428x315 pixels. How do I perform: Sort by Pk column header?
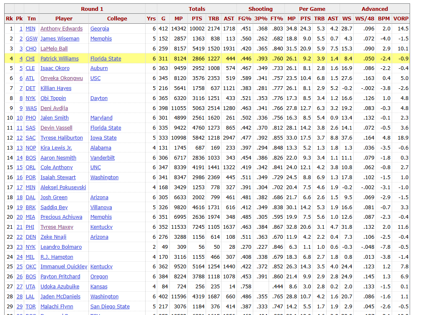tap(19, 19)
